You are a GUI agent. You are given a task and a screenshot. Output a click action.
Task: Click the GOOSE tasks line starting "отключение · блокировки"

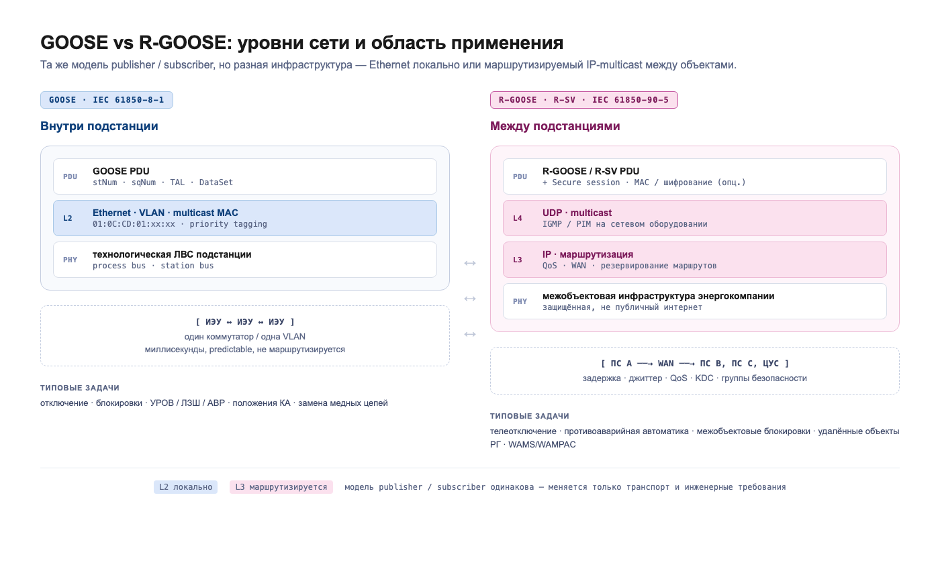(214, 403)
